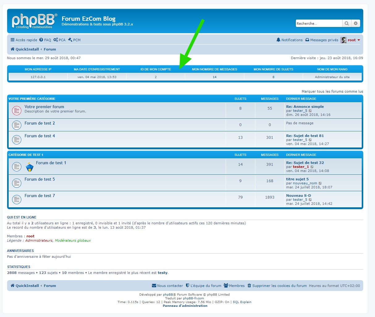Open Notifications dropdown

289,40
